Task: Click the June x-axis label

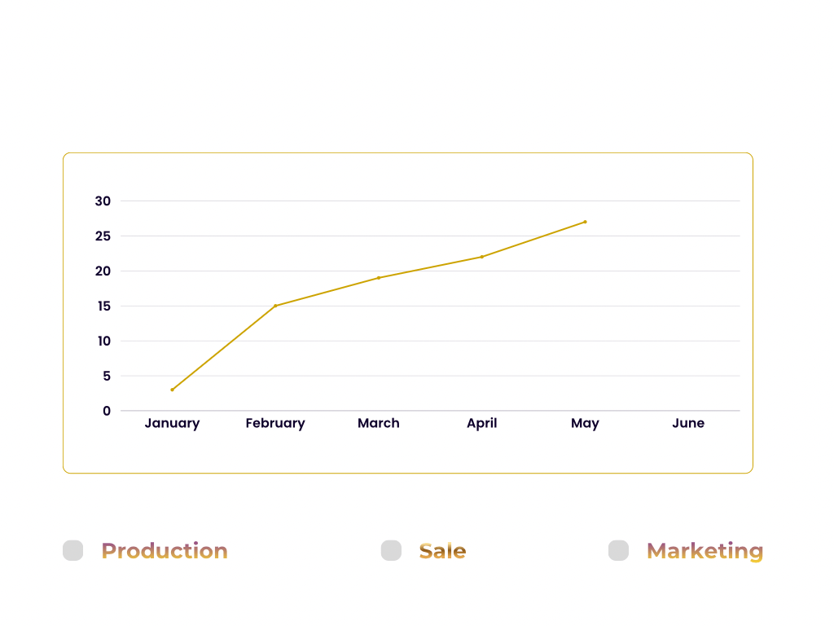Action: tap(688, 423)
